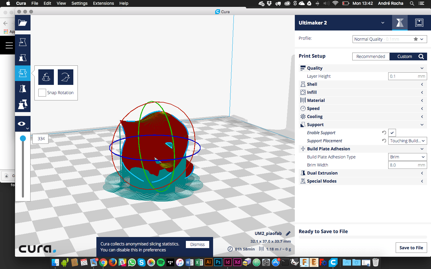
Task: Expand the Cooling settings section
Action: pos(363,117)
